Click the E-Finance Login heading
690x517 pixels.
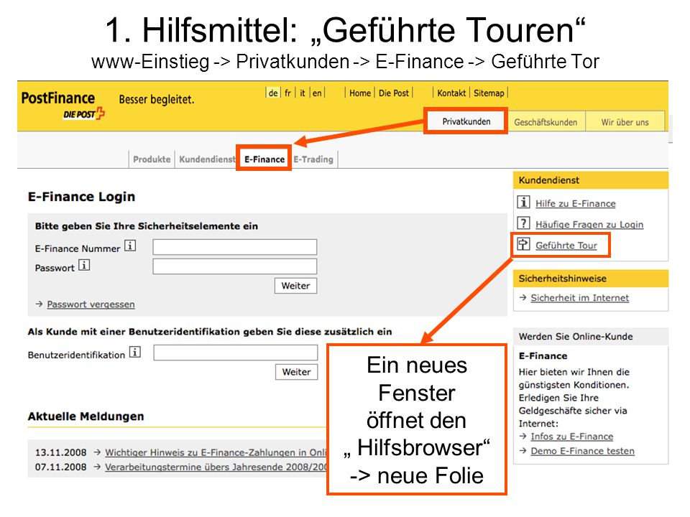[81, 197]
